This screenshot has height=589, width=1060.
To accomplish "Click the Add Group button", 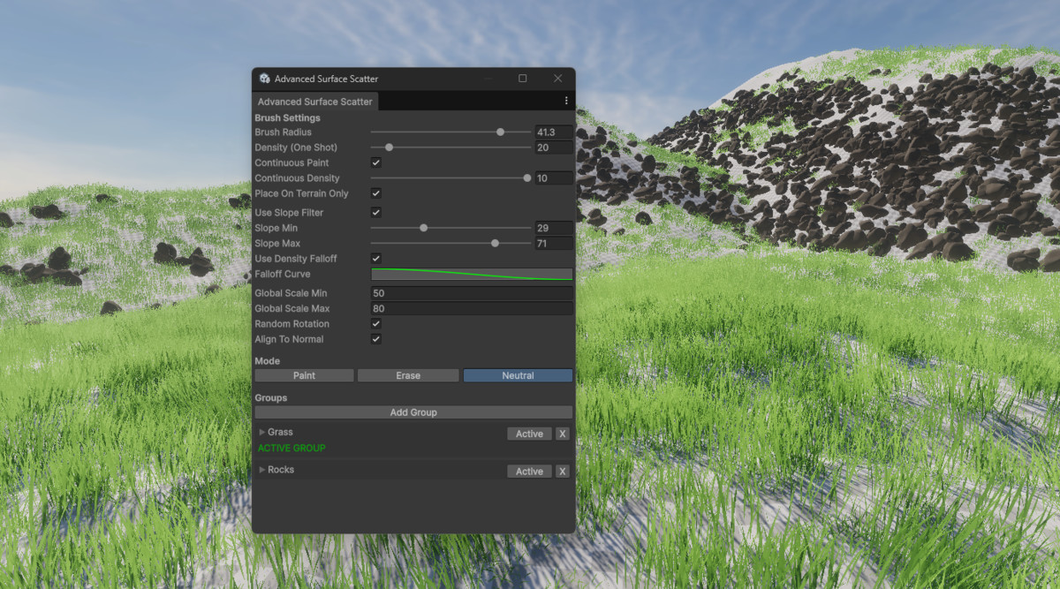I will click(x=413, y=412).
